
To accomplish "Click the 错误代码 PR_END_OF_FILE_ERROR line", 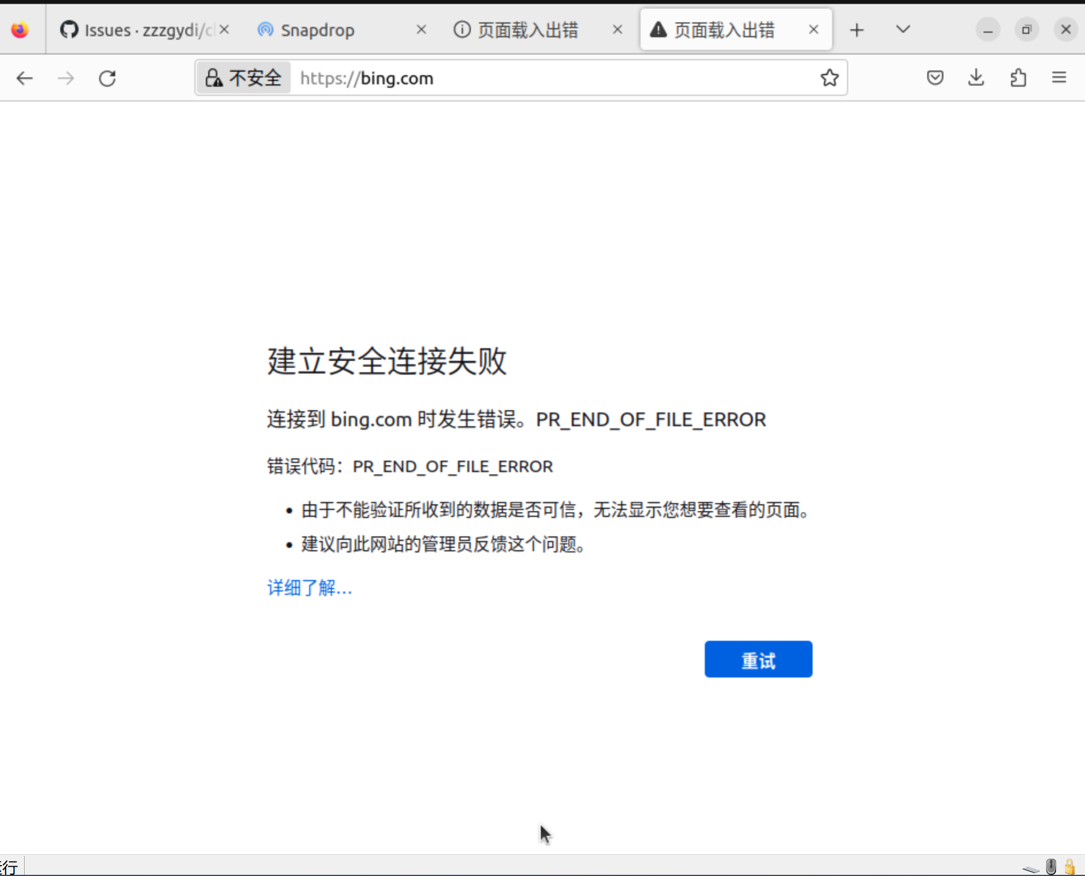I will [x=410, y=466].
